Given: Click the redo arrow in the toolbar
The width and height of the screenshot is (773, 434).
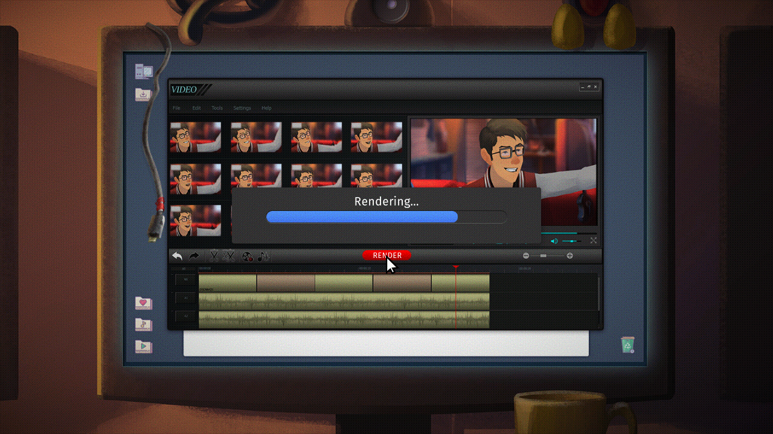Looking at the screenshot, I should 194,256.
